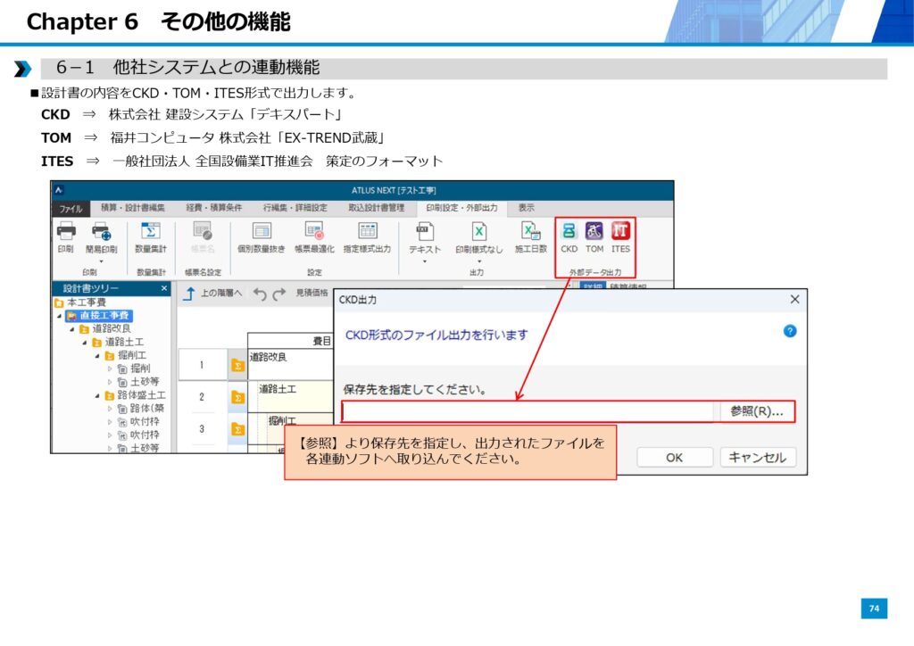
Task: Open the ファイル menu tab
Action: pos(71,208)
